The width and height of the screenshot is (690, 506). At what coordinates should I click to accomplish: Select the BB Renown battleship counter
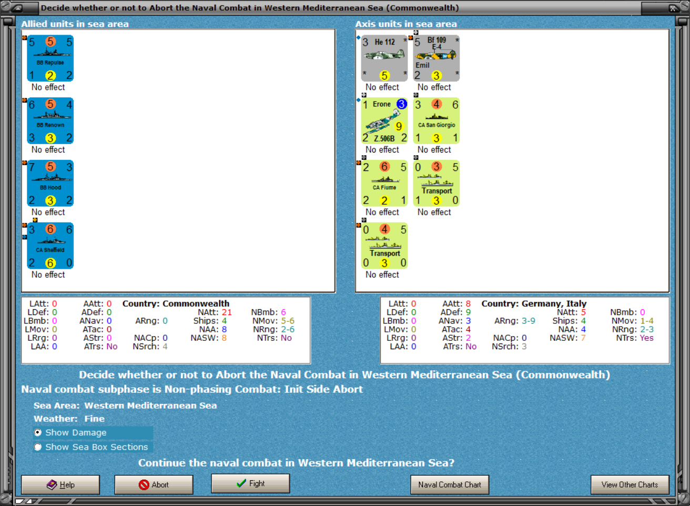click(50, 121)
